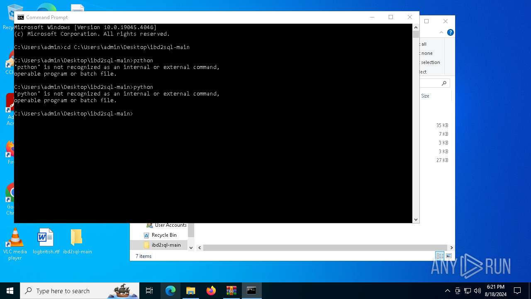The width and height of the screenshot is (531, 299).
Task: Click the 7 items status text
Action: [x=144, y=256]
